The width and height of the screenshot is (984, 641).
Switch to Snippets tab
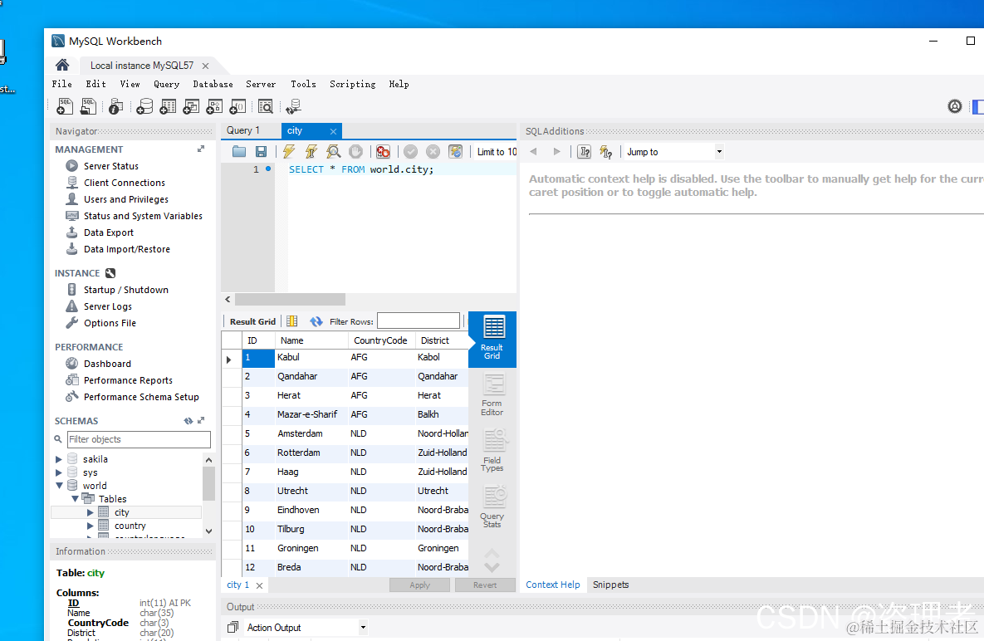(610, 585)
